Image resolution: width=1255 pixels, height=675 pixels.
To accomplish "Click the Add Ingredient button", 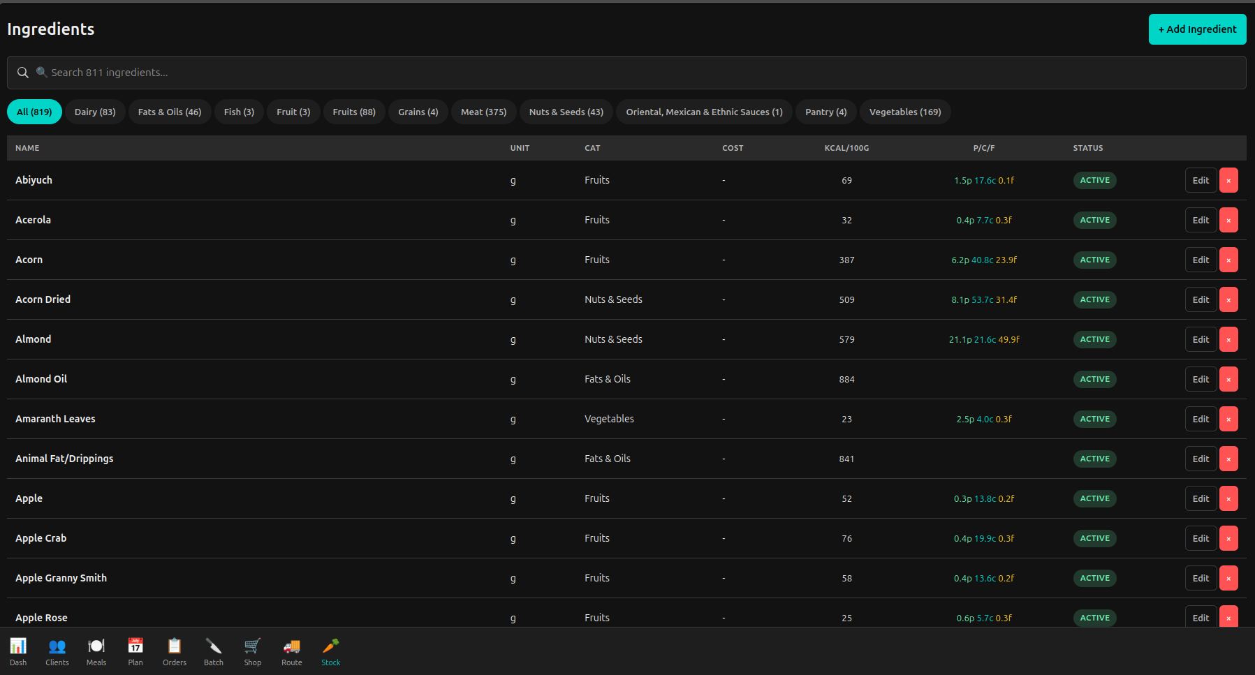I will pyautogui.click(x=1198, y=29).
